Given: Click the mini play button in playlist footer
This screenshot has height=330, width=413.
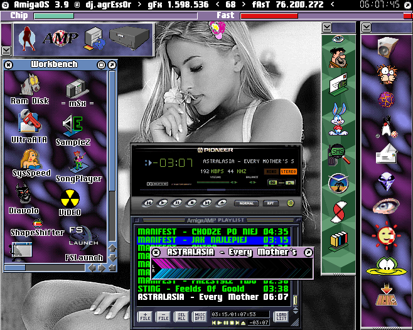Looking at the screenshot, I should click(220, 322).
